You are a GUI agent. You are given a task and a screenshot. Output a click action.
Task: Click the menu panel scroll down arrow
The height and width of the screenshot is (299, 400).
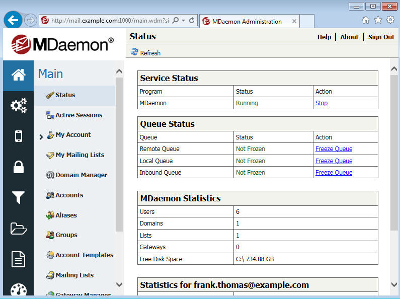click(119, 284)
